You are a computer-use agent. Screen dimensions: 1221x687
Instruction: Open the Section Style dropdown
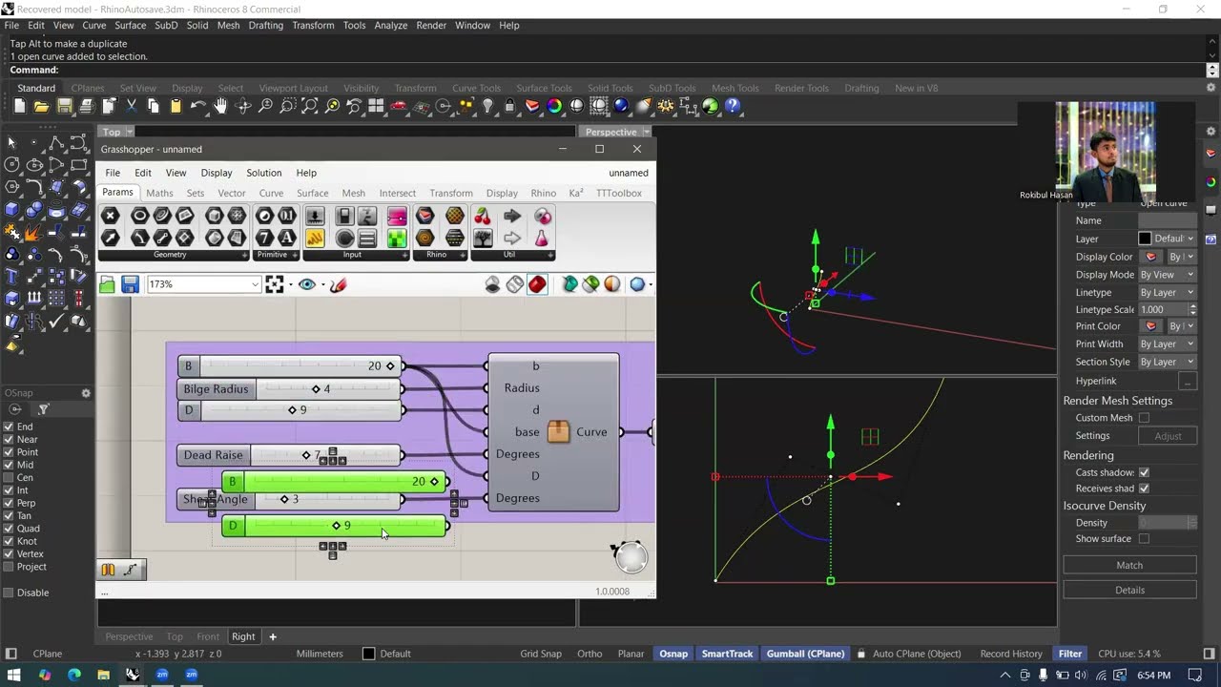(x=1167, y=362)
